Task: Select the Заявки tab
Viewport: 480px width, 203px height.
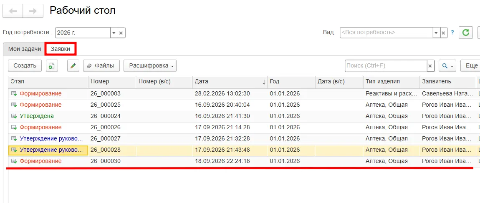Action: point(60,49)
